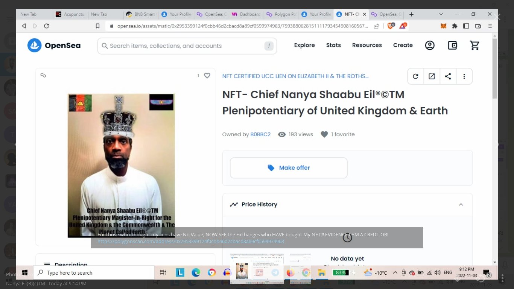Open the MetaMask fox extension
This screenshot has height=289, width=514.
point(444,26)
